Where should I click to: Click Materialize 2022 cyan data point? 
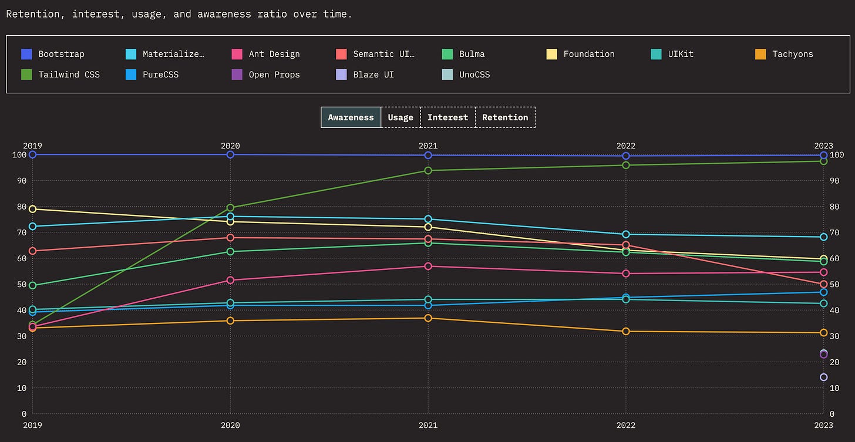click(x=626, y=234)
